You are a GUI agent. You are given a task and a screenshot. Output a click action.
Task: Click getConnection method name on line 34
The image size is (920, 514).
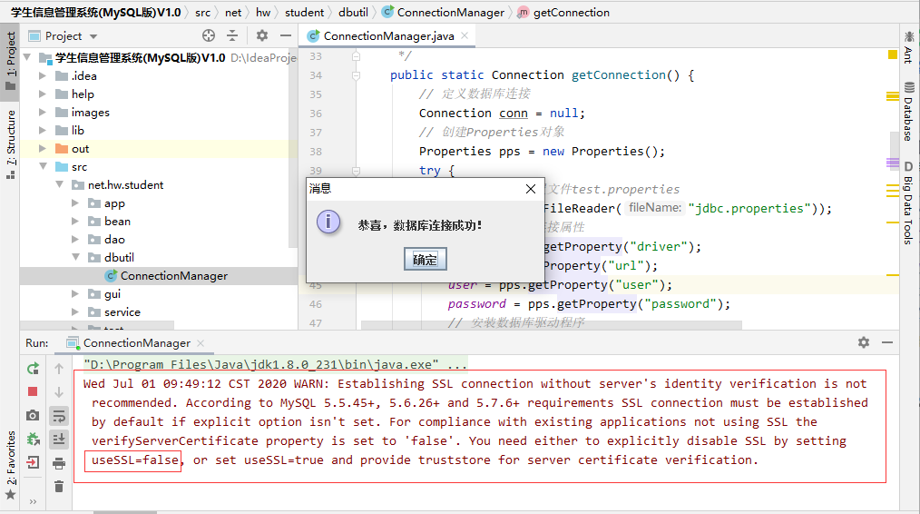(x=619, y=74)
